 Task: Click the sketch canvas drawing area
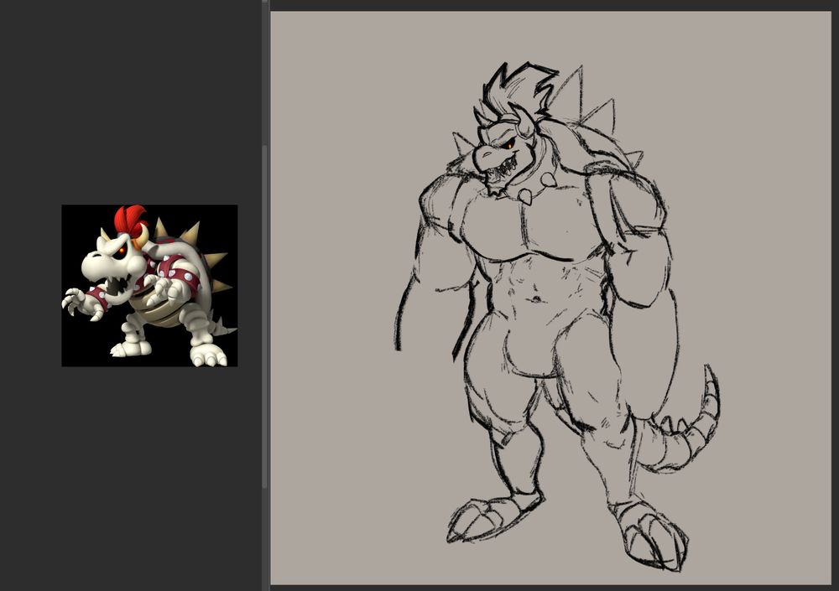[551, 298]
